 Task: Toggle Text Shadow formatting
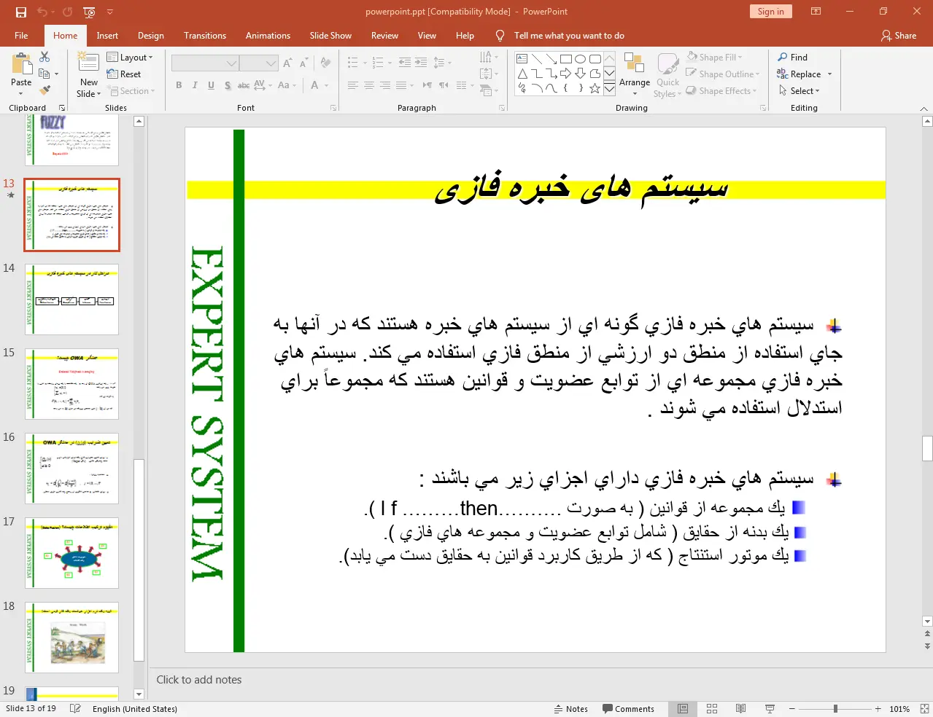pos(228,85)
